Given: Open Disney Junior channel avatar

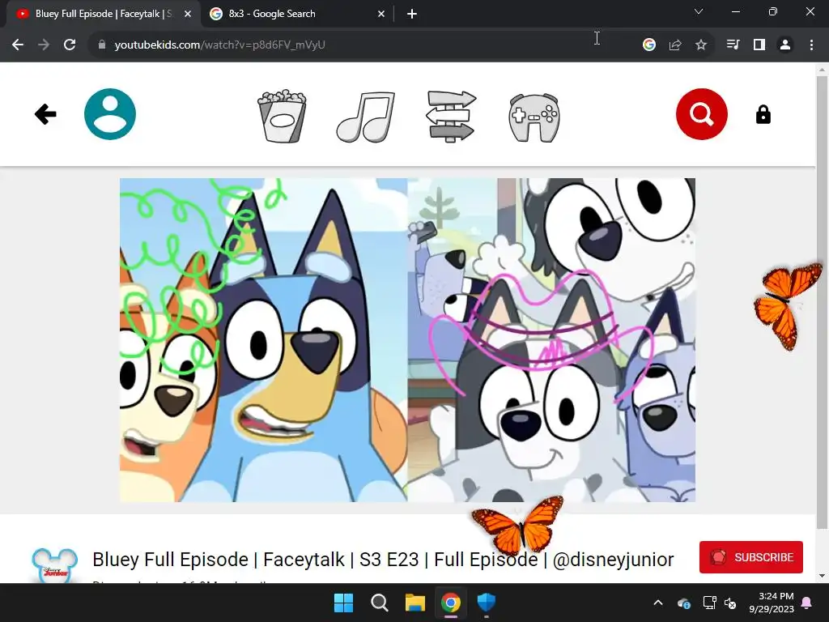Looking at the screenshot, I should tap(55, 564).
